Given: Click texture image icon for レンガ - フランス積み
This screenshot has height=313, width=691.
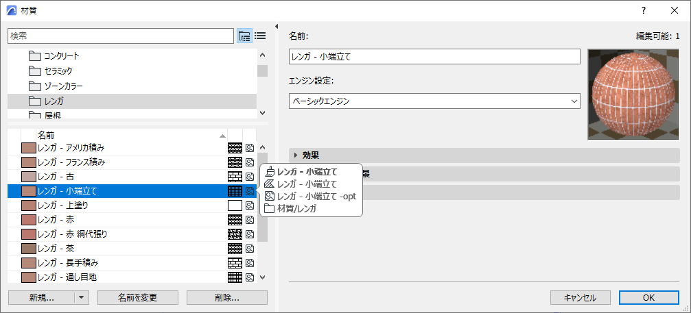Looking at the screenshot, I should pyautogui.click(x=250, y=162).
